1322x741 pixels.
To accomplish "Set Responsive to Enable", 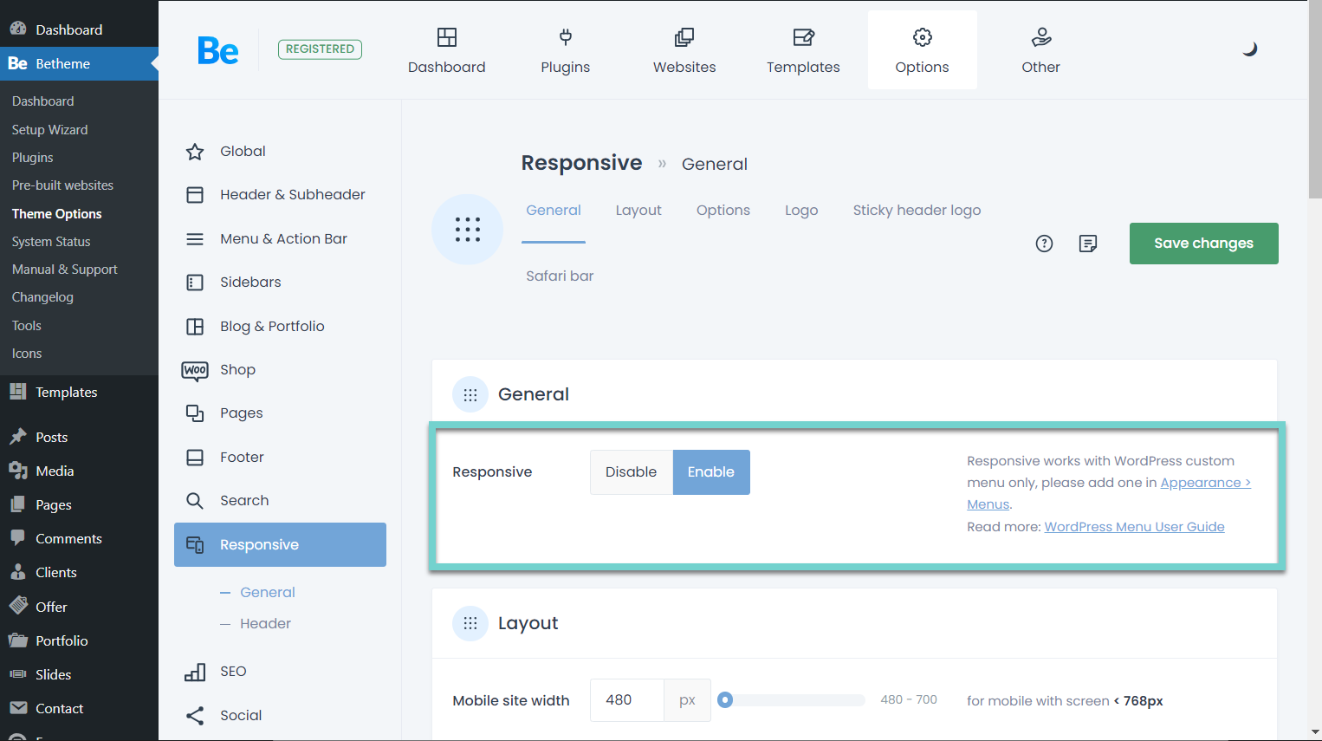I will [711, 472].
